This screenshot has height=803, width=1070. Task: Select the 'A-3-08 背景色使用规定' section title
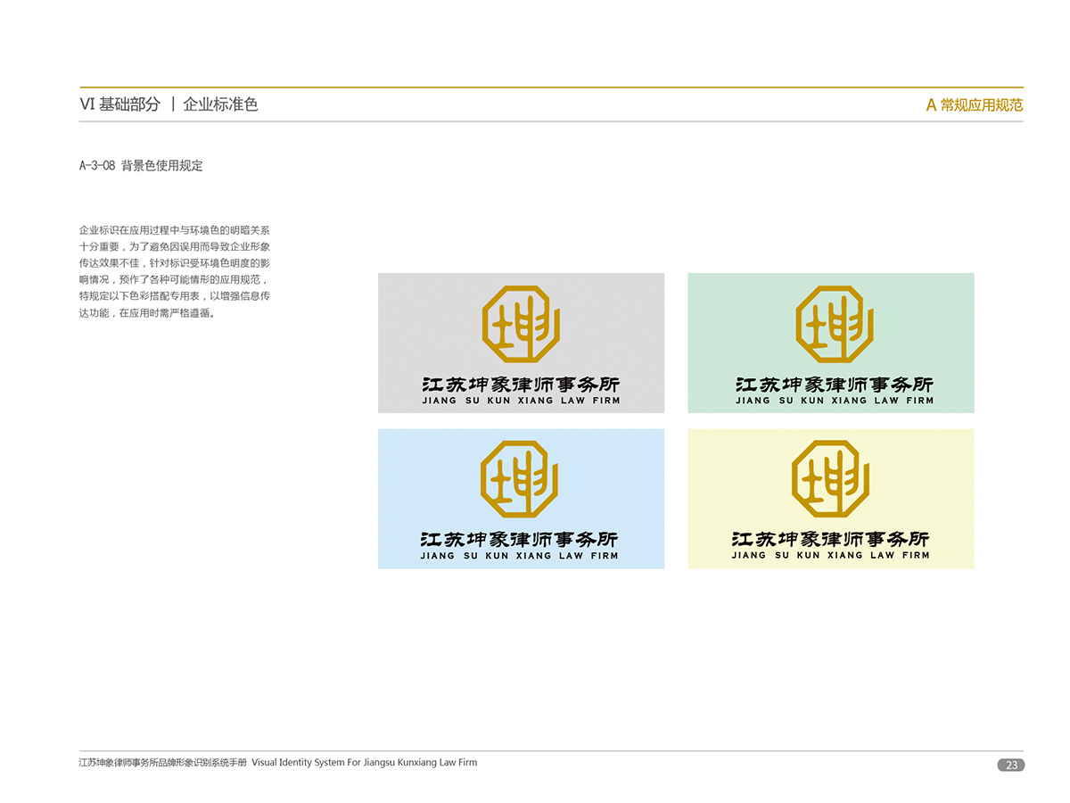(141, 166)
